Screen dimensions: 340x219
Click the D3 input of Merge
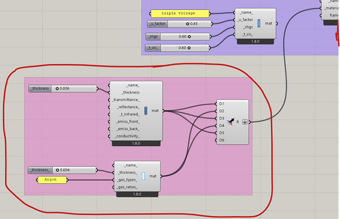coord(221,118)
